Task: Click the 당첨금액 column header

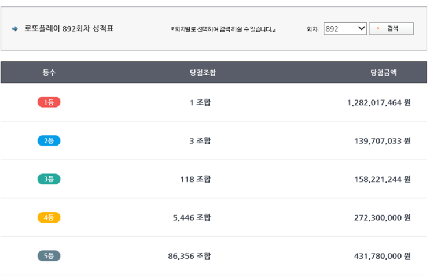Action: click(x=384, y=73)
